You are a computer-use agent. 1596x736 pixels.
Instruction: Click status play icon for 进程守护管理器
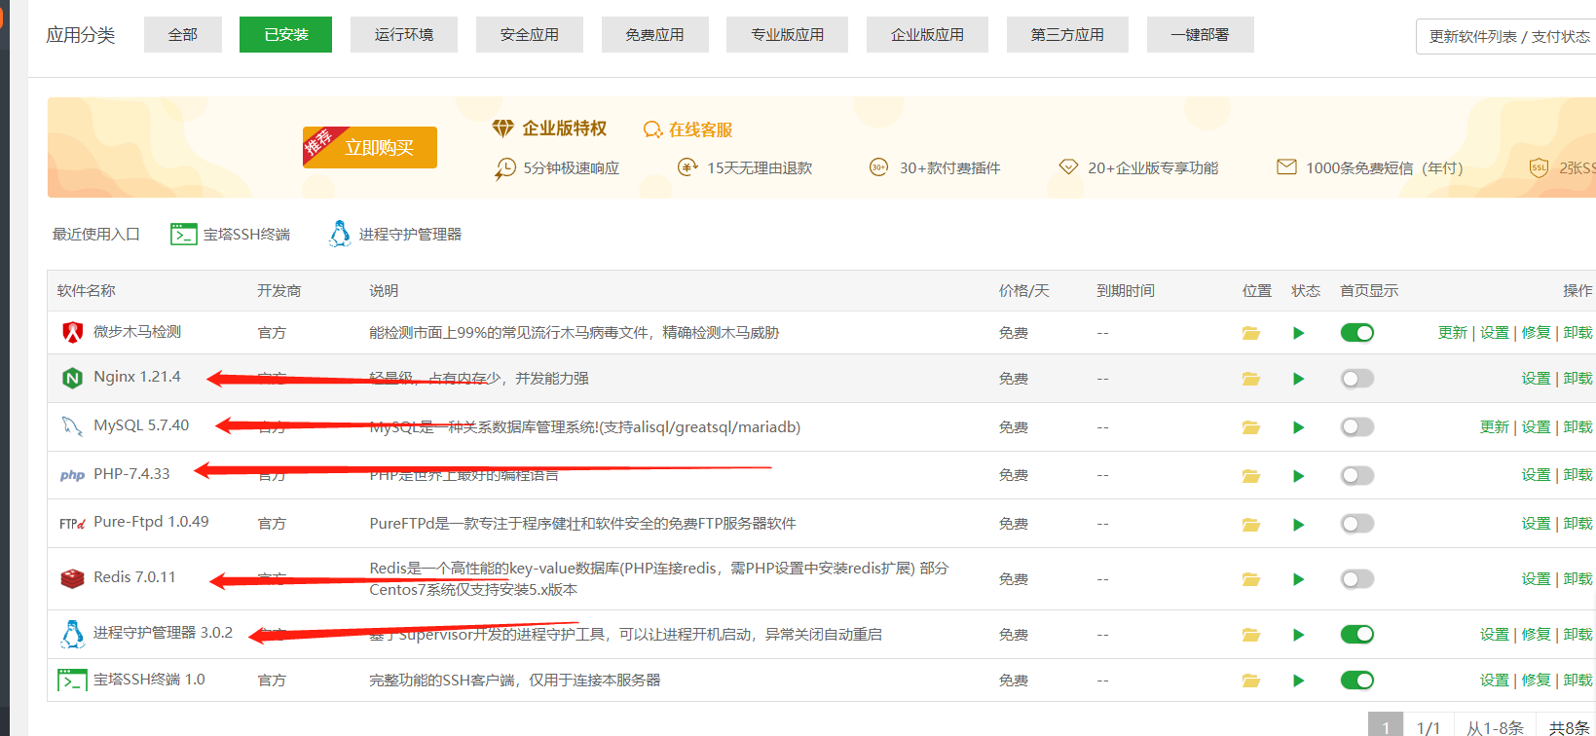click(x=1298, y=635)
